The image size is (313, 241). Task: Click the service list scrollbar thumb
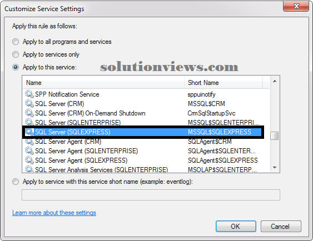275,135
